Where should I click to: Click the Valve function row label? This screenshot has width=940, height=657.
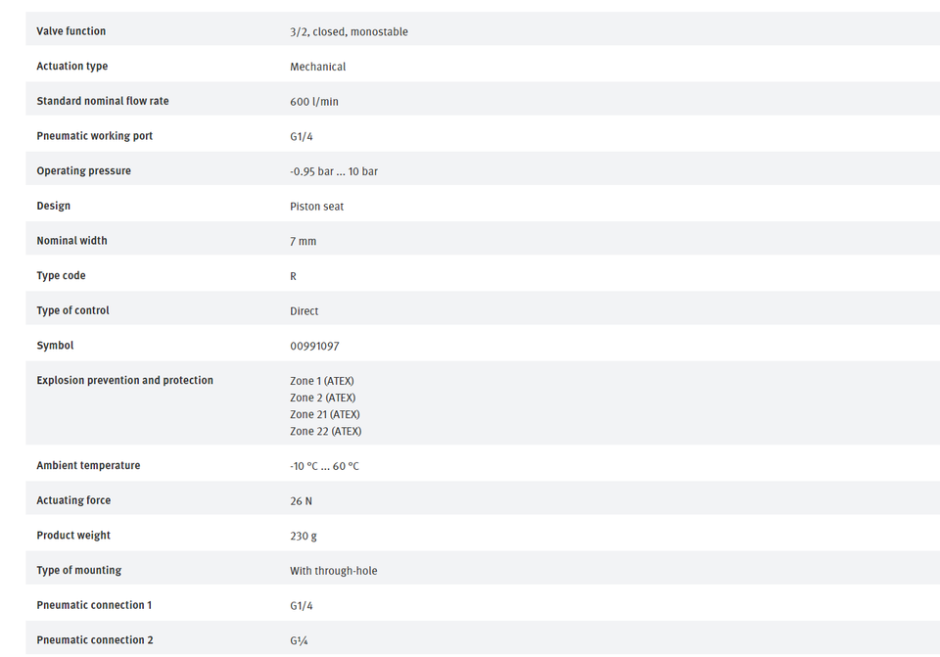pyautogui.click(x=70, y=31)
